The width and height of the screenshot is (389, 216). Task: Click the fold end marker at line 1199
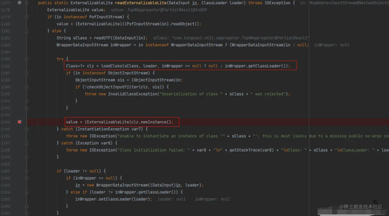click(x=27, y=157)
